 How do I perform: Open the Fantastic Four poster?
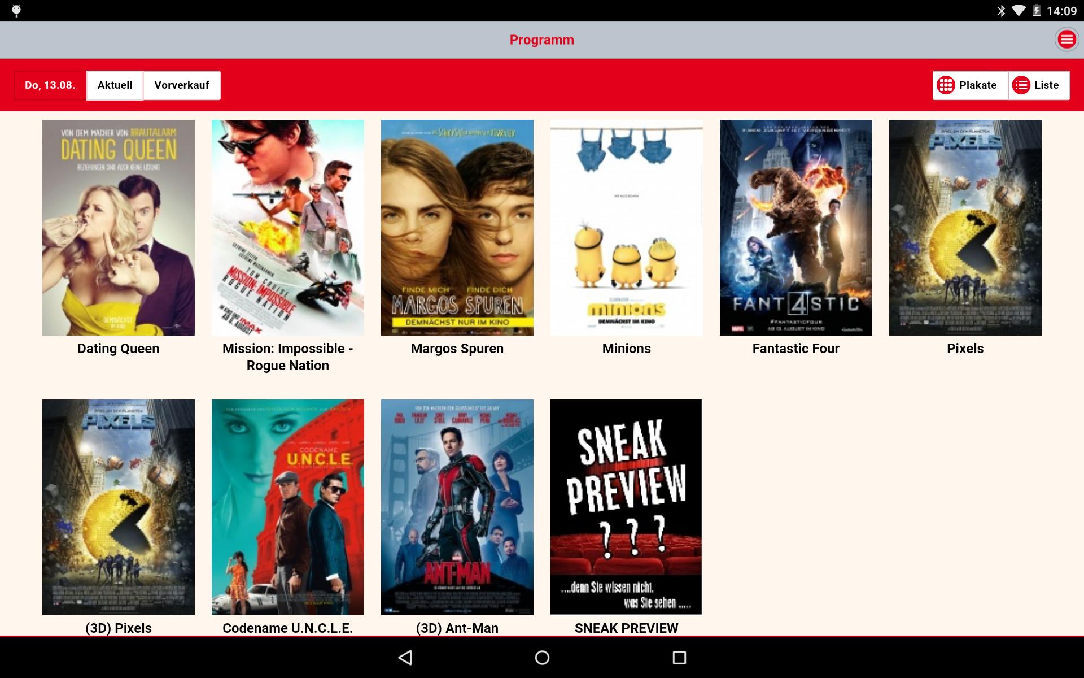pos(796,228)
